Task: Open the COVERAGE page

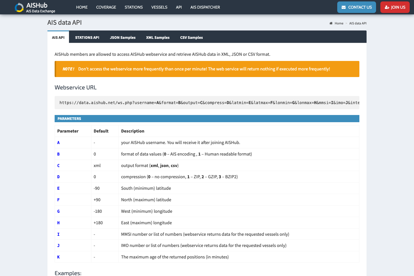Action: (106, 7)
